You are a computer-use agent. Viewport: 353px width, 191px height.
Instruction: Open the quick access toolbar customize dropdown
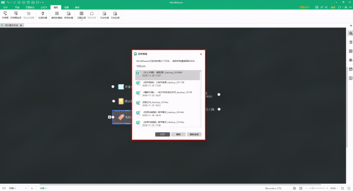(43, 3)
